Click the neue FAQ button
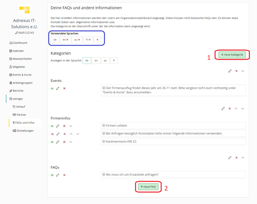257x204 pixels. pyautogui.click(x=148, y=187)
